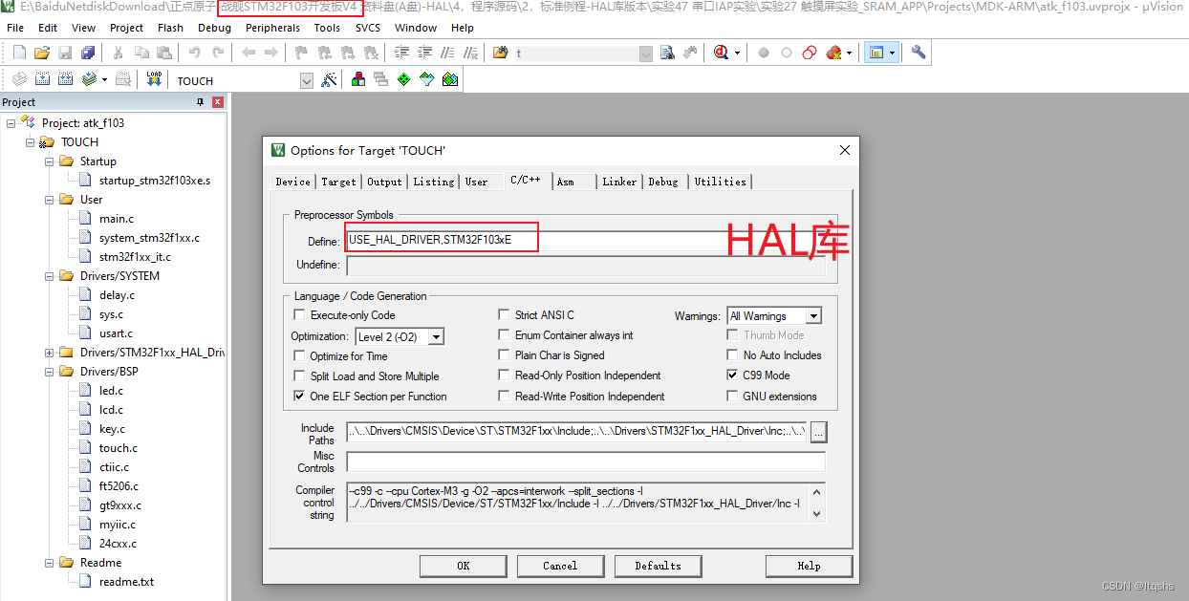Switch to the Linker tab
This screenshot has width=1189, height=601.
pos(619,182)
